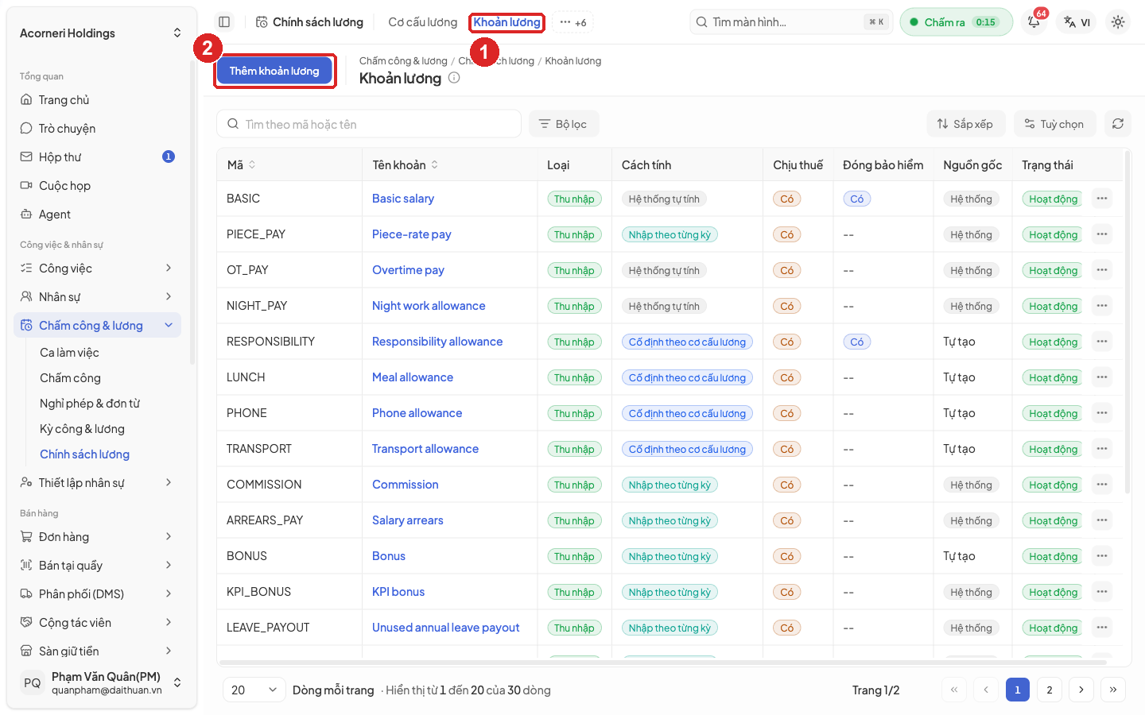Expand Thiết lập nhân sự menu
Image resolution: width=1145 pixels, height=715 pixels.
point(97,483)
